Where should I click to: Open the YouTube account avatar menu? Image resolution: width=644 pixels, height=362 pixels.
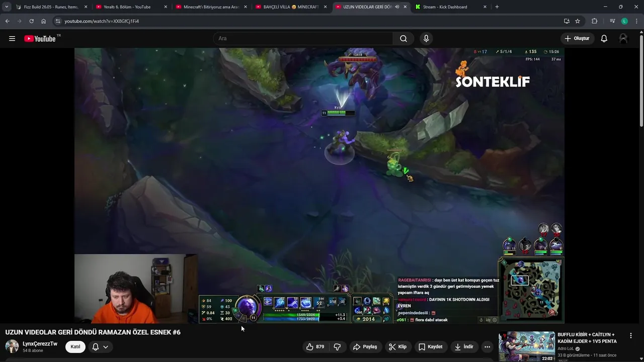623,39
